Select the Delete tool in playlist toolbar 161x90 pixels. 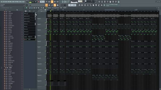click(33, 8)
